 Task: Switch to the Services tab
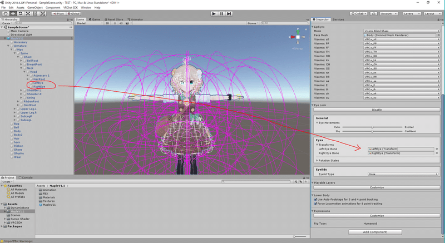338,19
